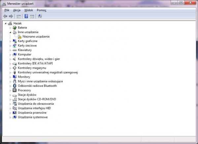Screen dimensions: 198x144
Task: Select Kontrolery magazynu label
Action: click(32, 68)
